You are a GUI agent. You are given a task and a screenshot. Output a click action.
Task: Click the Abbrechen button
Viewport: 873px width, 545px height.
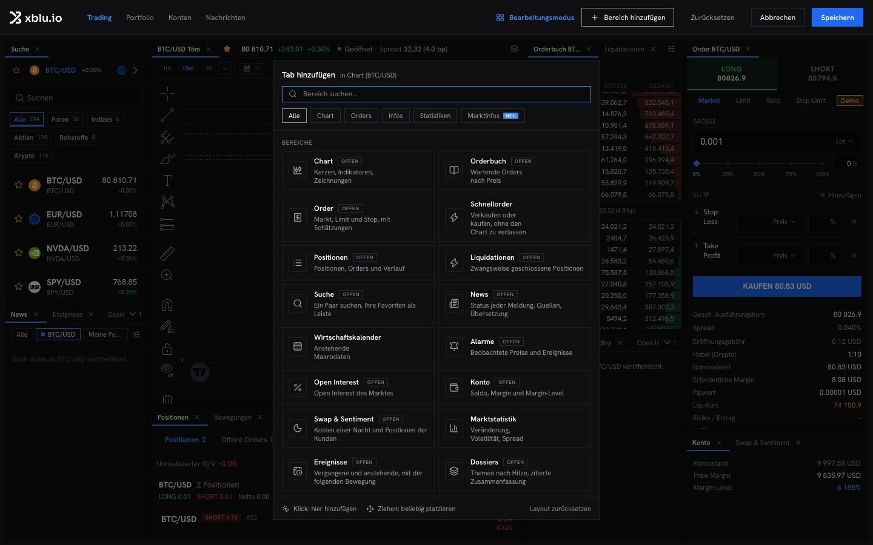pos(778,18)
